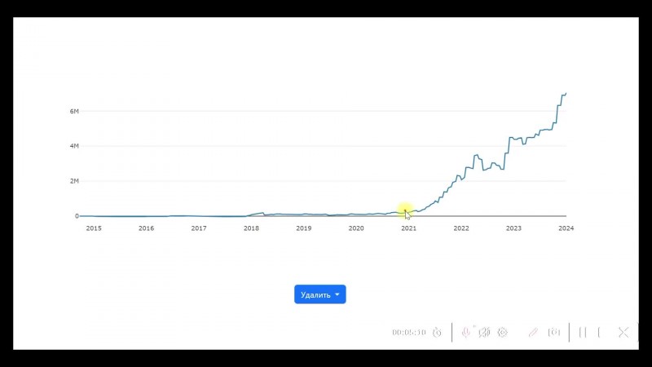Viewport: 652px width, 367px height.
Task: Toggle system sound in the recording toolbar
Action: pyautogui.click(x=484, y=332)
